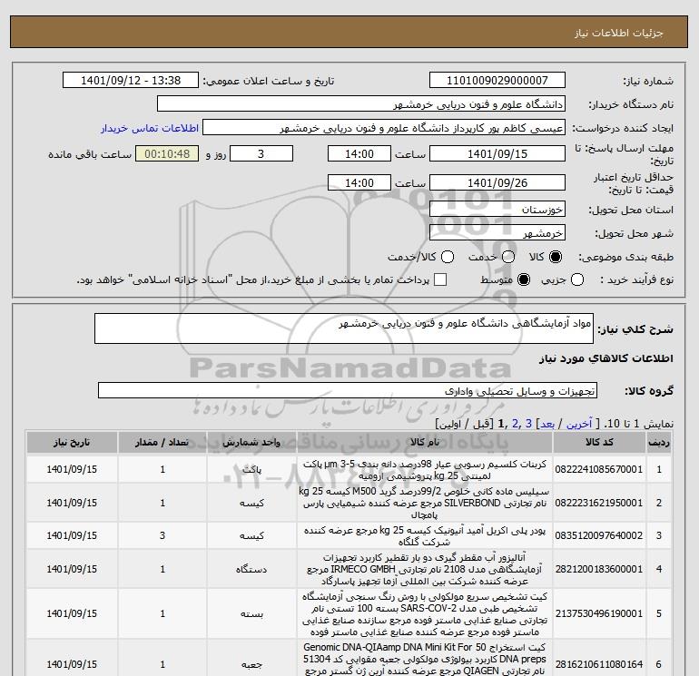
Task: Click item code 2821200183600001
Action: [599, 569]
